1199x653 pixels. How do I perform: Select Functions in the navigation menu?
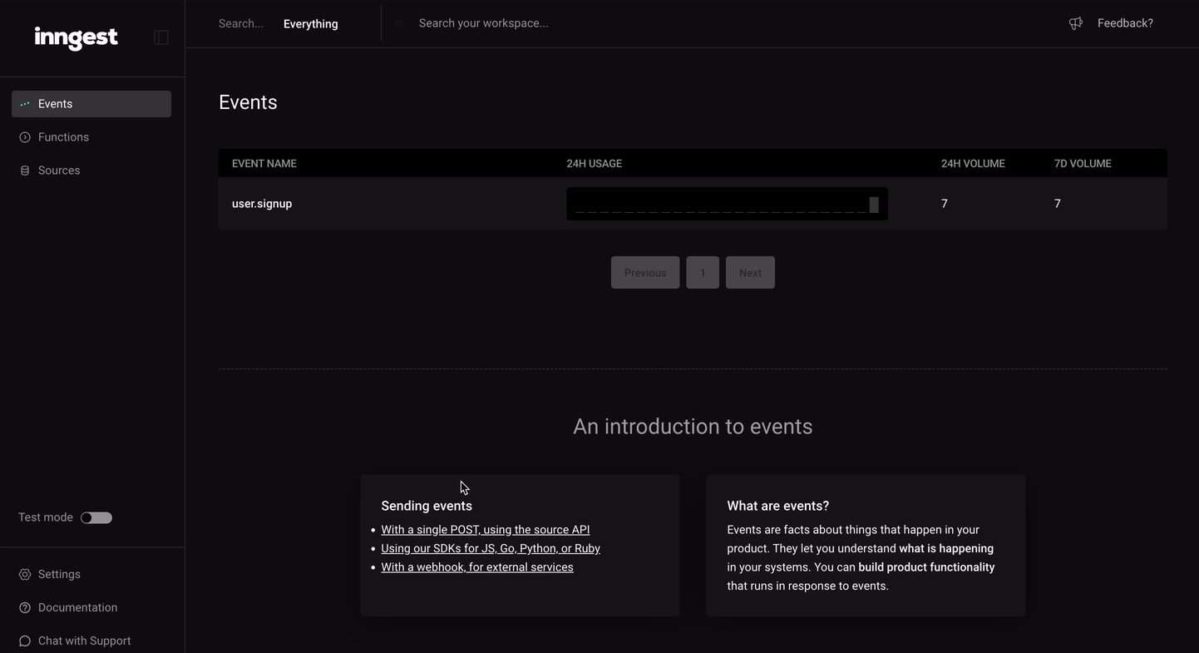coord(63,136)
